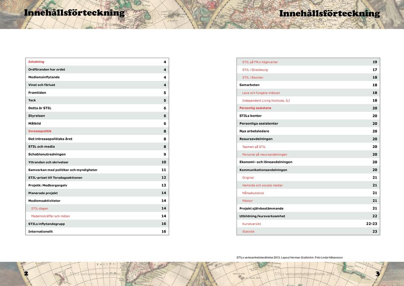Select 'Utbildning/kursverksamhet' row
Screen dimensions: 404x286
coord(308,216)
